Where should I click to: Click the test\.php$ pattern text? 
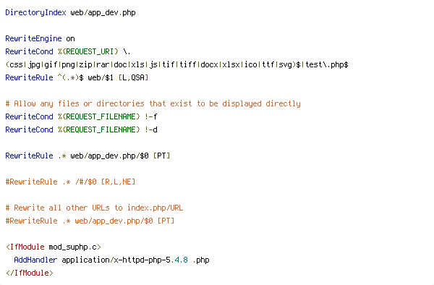coord(327,65)
